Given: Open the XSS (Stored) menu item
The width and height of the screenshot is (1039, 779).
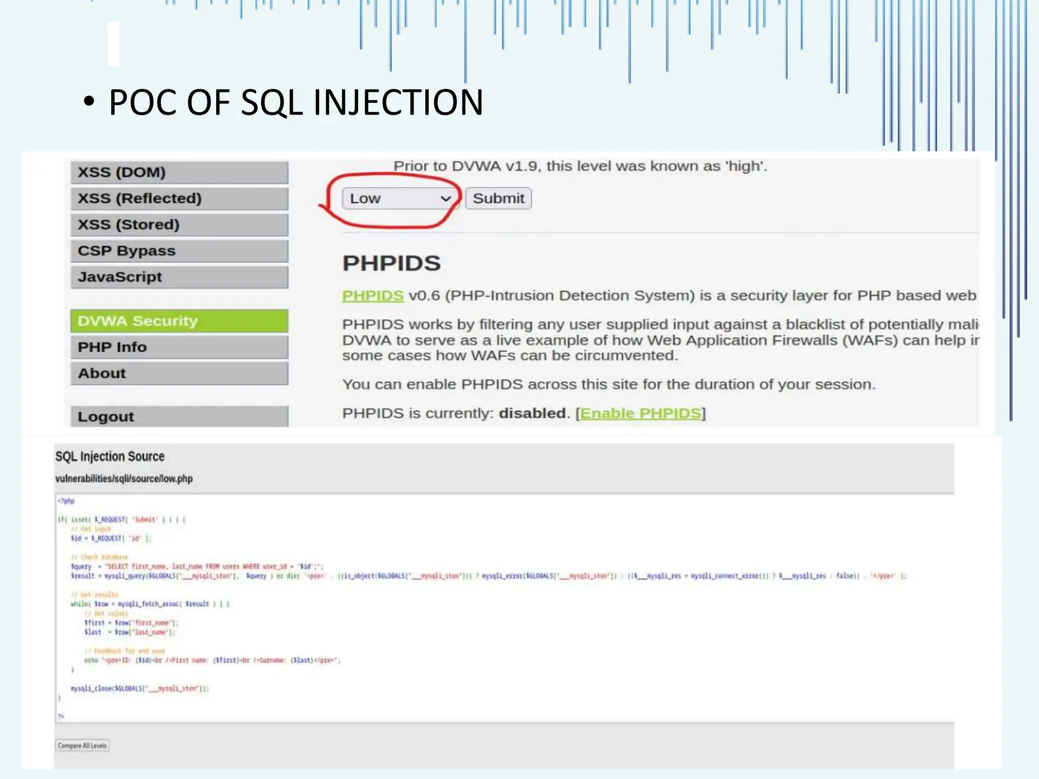Looking at the screenshot, I should (180, 225).
